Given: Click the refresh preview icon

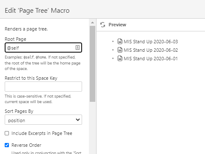Looking at the screenshot, I should (102, 25).
